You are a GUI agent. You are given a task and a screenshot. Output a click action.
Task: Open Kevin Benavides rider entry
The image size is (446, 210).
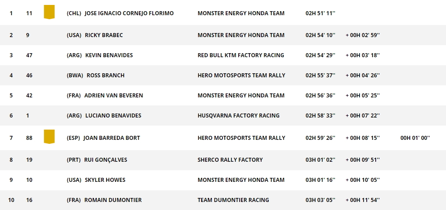(x=109, y=55)
